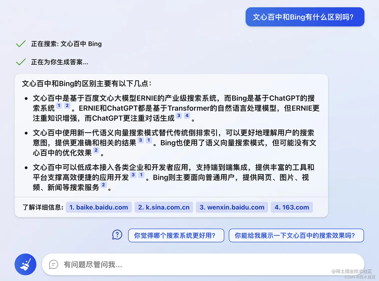Open source link 1. baike.baidu.com
Screen dimensions: 379x281
coord(99,207)
